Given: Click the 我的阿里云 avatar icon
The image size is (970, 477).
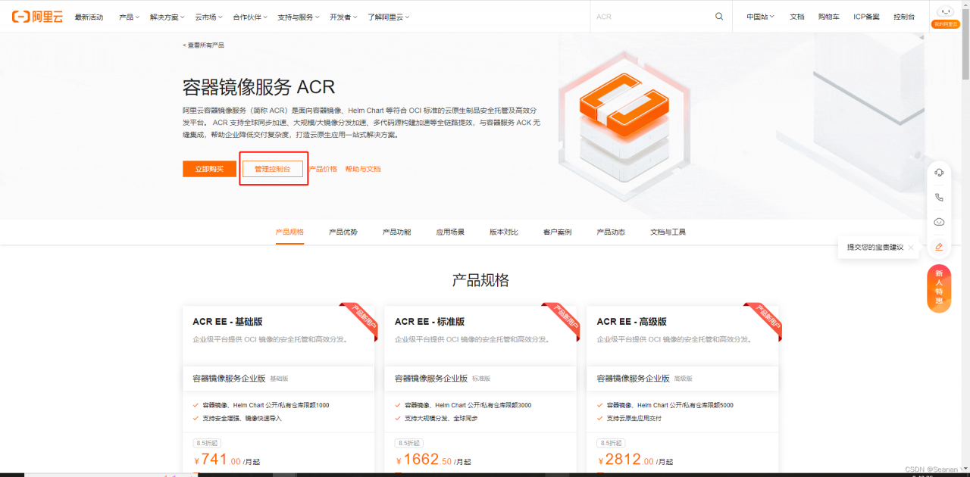Looking at the screenshot, I should tap(946, 12).
